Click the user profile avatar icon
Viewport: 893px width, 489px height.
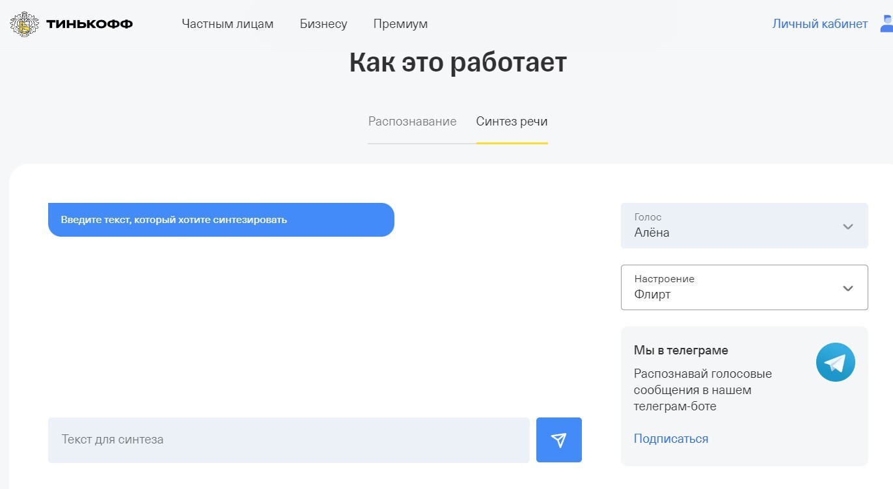click(x=886, y=24)
